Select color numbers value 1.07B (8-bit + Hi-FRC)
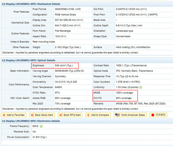173x146 pixels. click(128, 82)
